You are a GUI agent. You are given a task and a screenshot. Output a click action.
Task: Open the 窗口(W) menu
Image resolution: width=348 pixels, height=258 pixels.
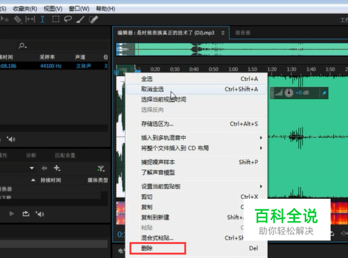[x=79, y=9]
